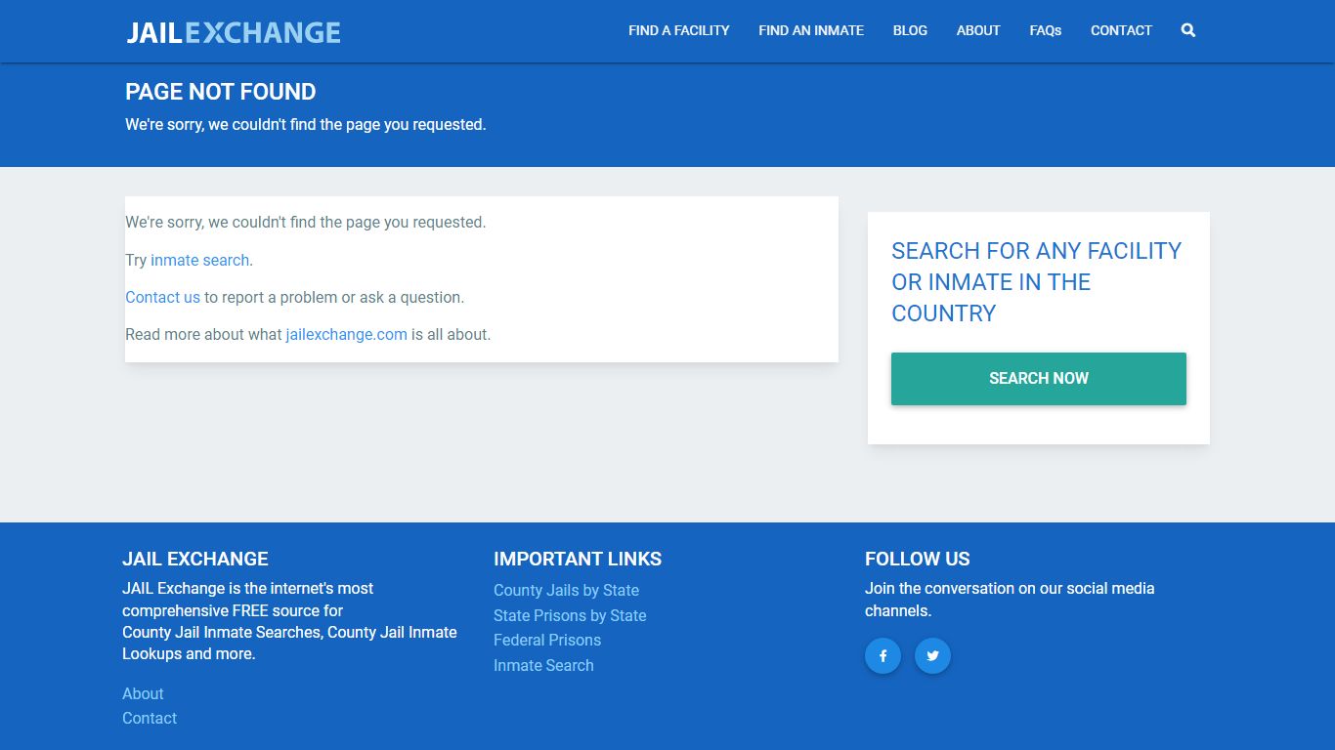Click the inmate search link

pos(199,260)
